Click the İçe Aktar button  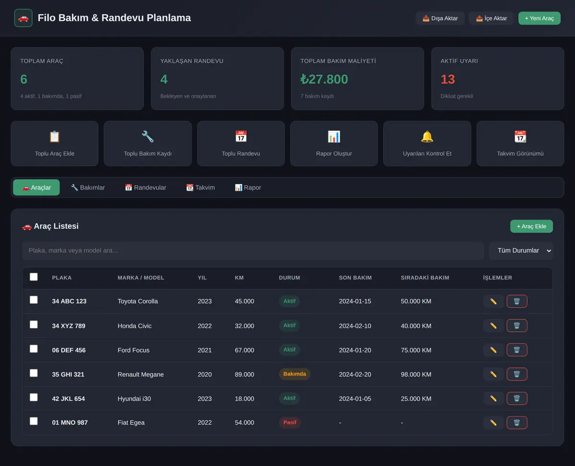[x=492, y=18]
